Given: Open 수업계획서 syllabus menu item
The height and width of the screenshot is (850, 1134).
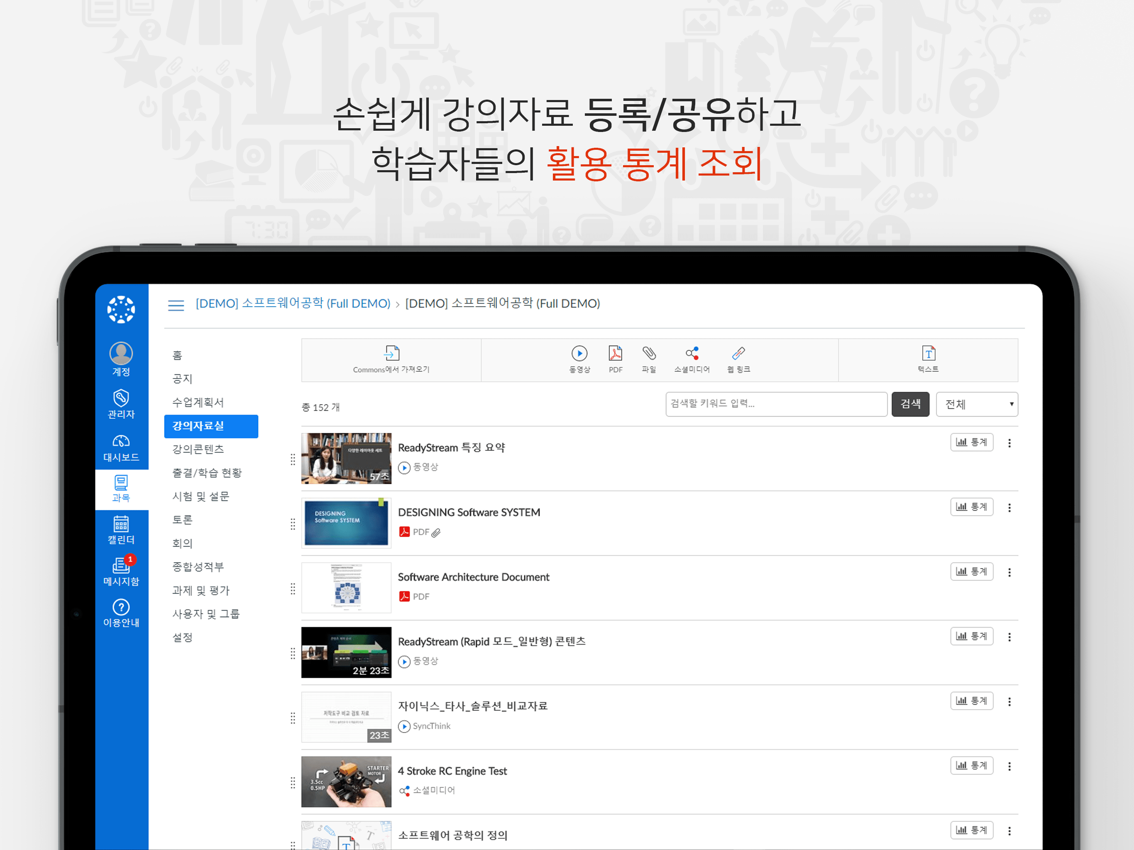Looking at the screenshot, I should tap(198, 403).
